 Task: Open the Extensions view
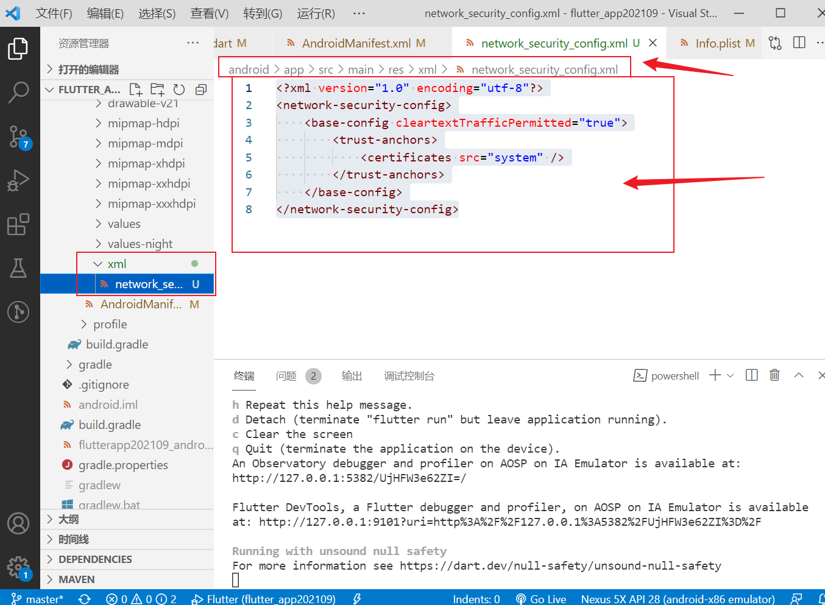(18, 224)
